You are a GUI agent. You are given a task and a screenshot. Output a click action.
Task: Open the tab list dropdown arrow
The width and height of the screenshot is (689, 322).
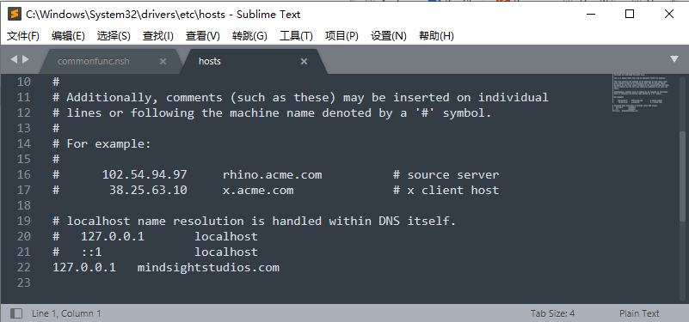click(x=674, y=59)
